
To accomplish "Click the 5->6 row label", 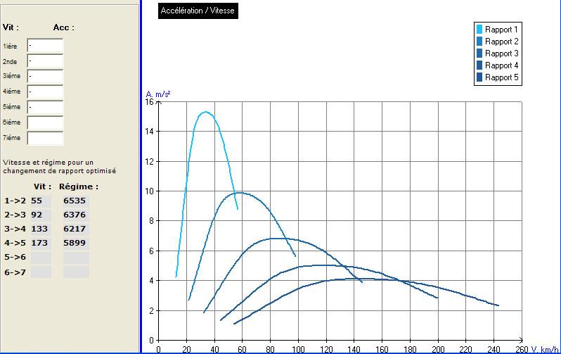I will 15,257.
